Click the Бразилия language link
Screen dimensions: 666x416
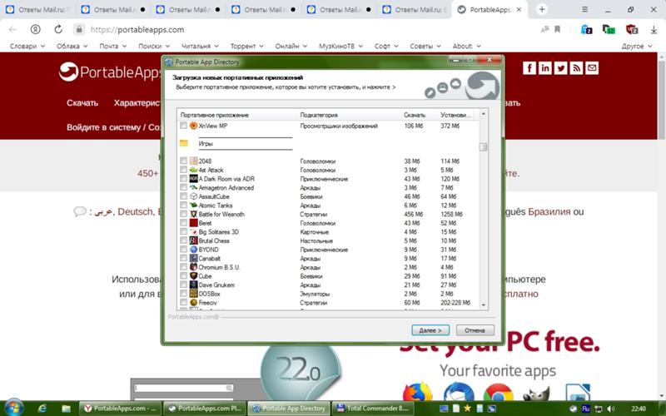[549, 211]
